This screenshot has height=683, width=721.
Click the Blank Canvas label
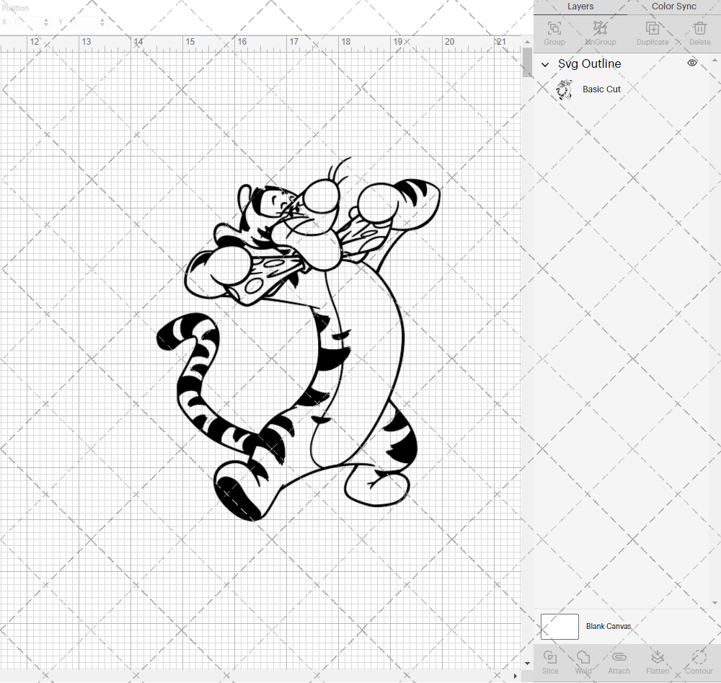(x=609, y=627)
